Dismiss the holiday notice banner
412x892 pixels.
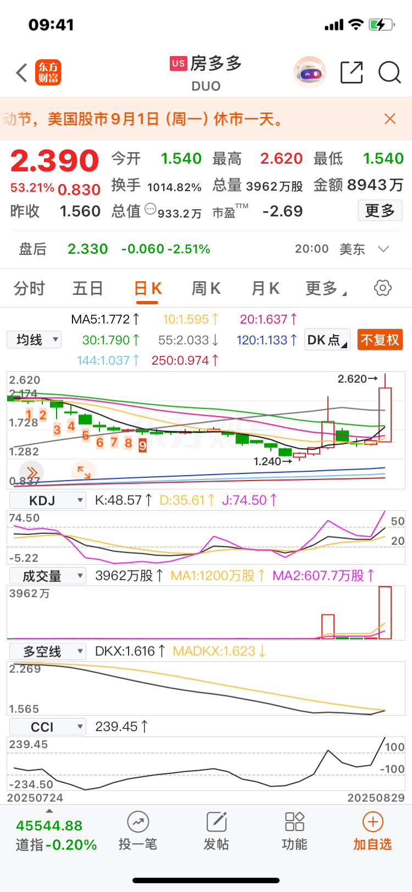[x=390, y=119]
